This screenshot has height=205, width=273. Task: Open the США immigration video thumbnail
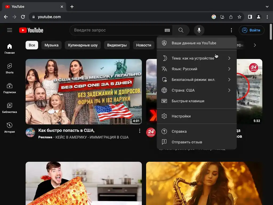84,92
